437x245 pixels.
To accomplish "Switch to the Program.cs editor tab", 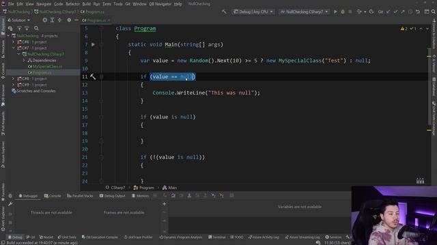I will 96,20.
